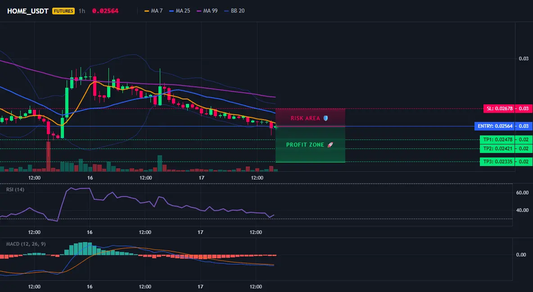Click the '16' date on RSI time axis
This screenshot has width=533, height=292.
tap(90, 232)
